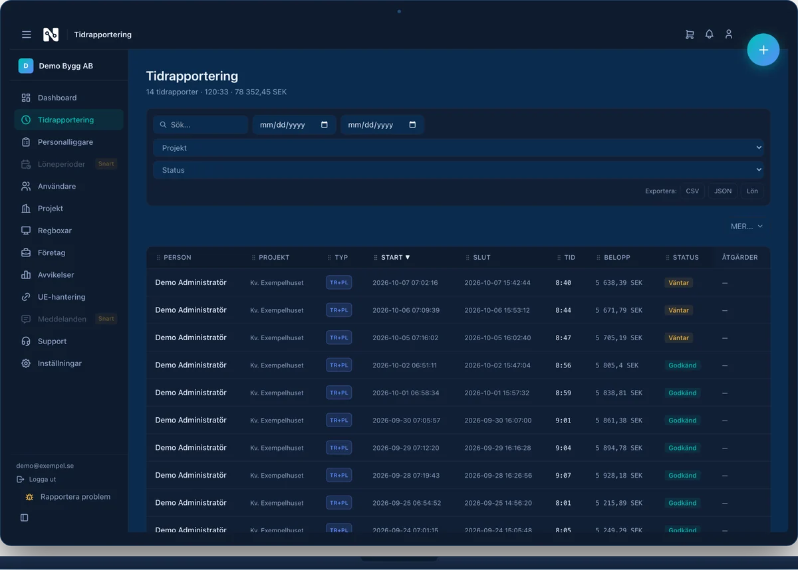Open the first date picker calendar icon

click(325, 125)
